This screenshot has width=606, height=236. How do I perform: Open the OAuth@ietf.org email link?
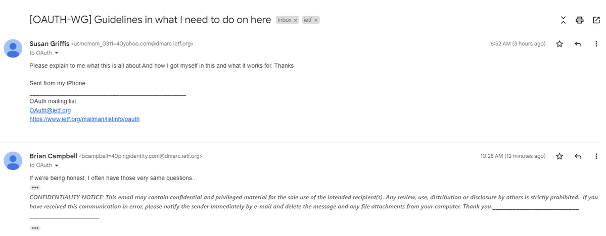point(50,110)
